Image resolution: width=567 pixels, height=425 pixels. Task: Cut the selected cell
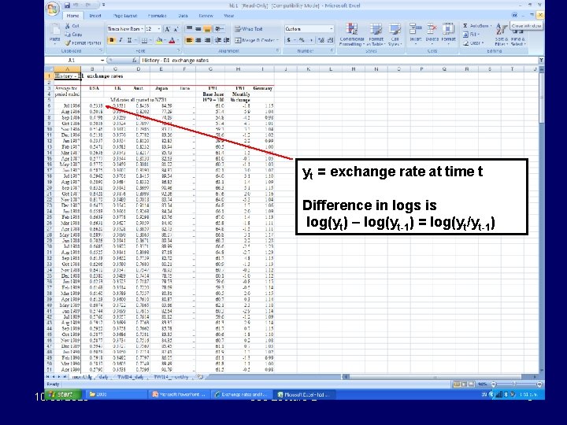pyautogui.click(x=72, y=26)
